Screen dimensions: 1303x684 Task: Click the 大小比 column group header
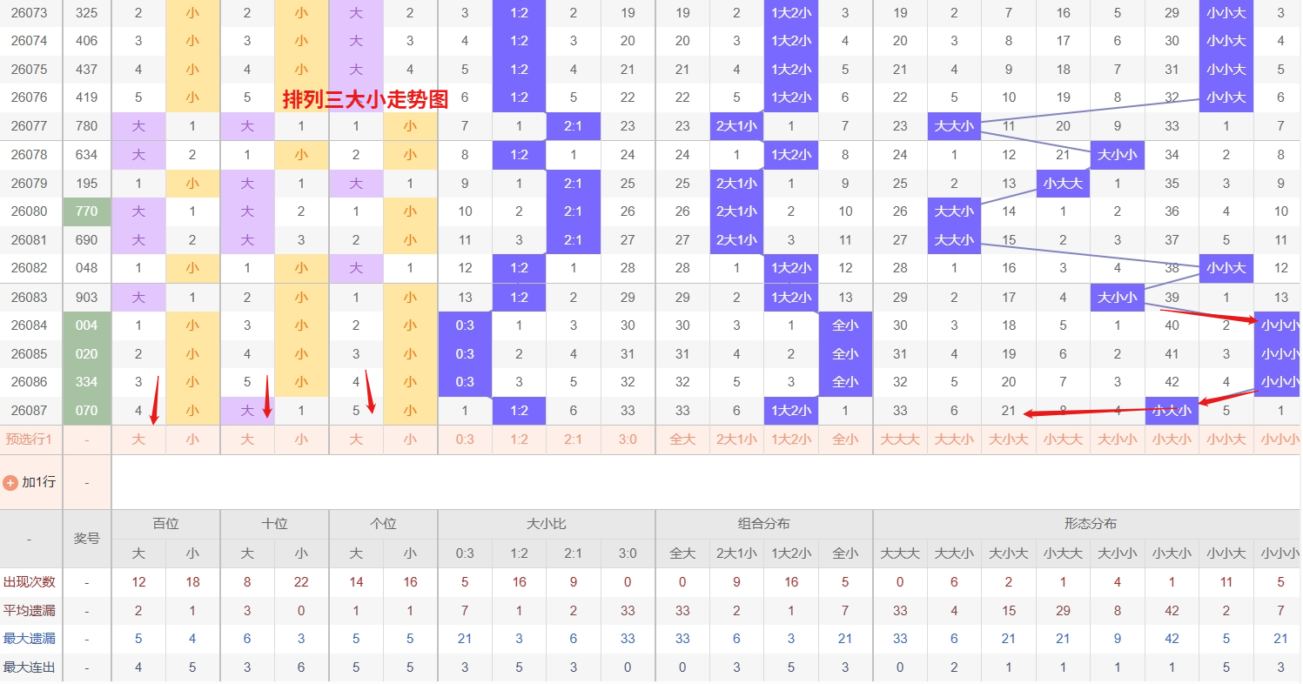[546, 524]
